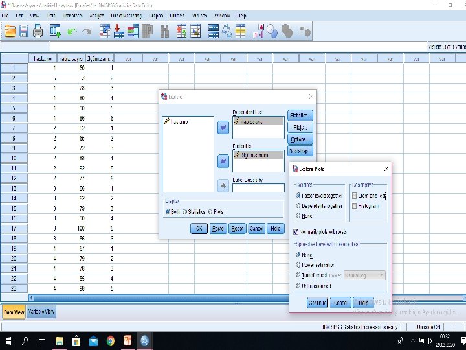Click the Undo arrow in toolbar
Screen dimensions: 466x350
pos(72,31)
